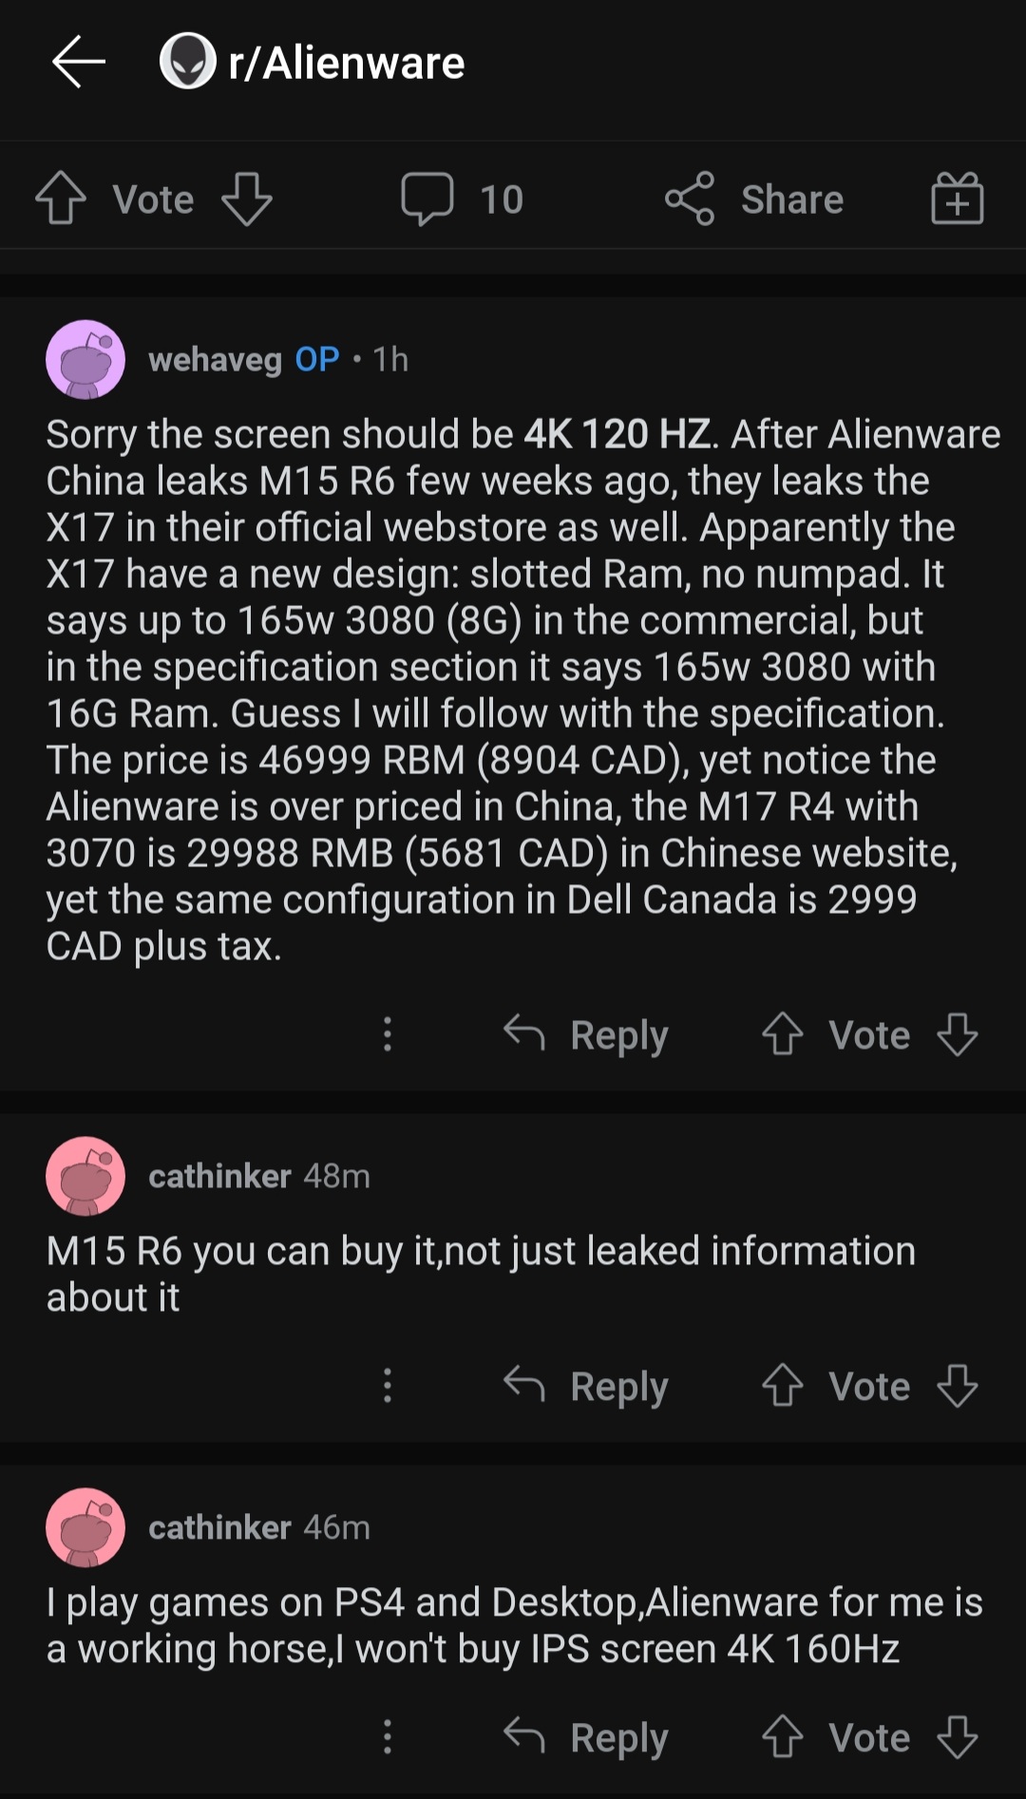Open the wehaveg username link

(216, 359)
